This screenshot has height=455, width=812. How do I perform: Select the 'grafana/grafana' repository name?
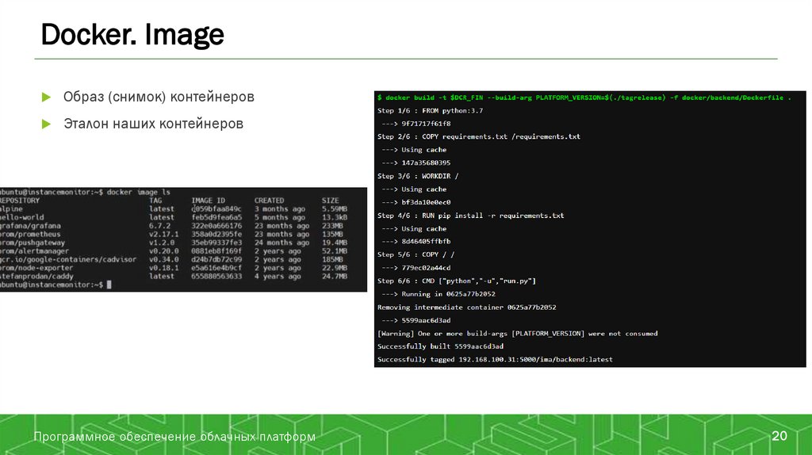pyautogui.click(x=30, y=226)
